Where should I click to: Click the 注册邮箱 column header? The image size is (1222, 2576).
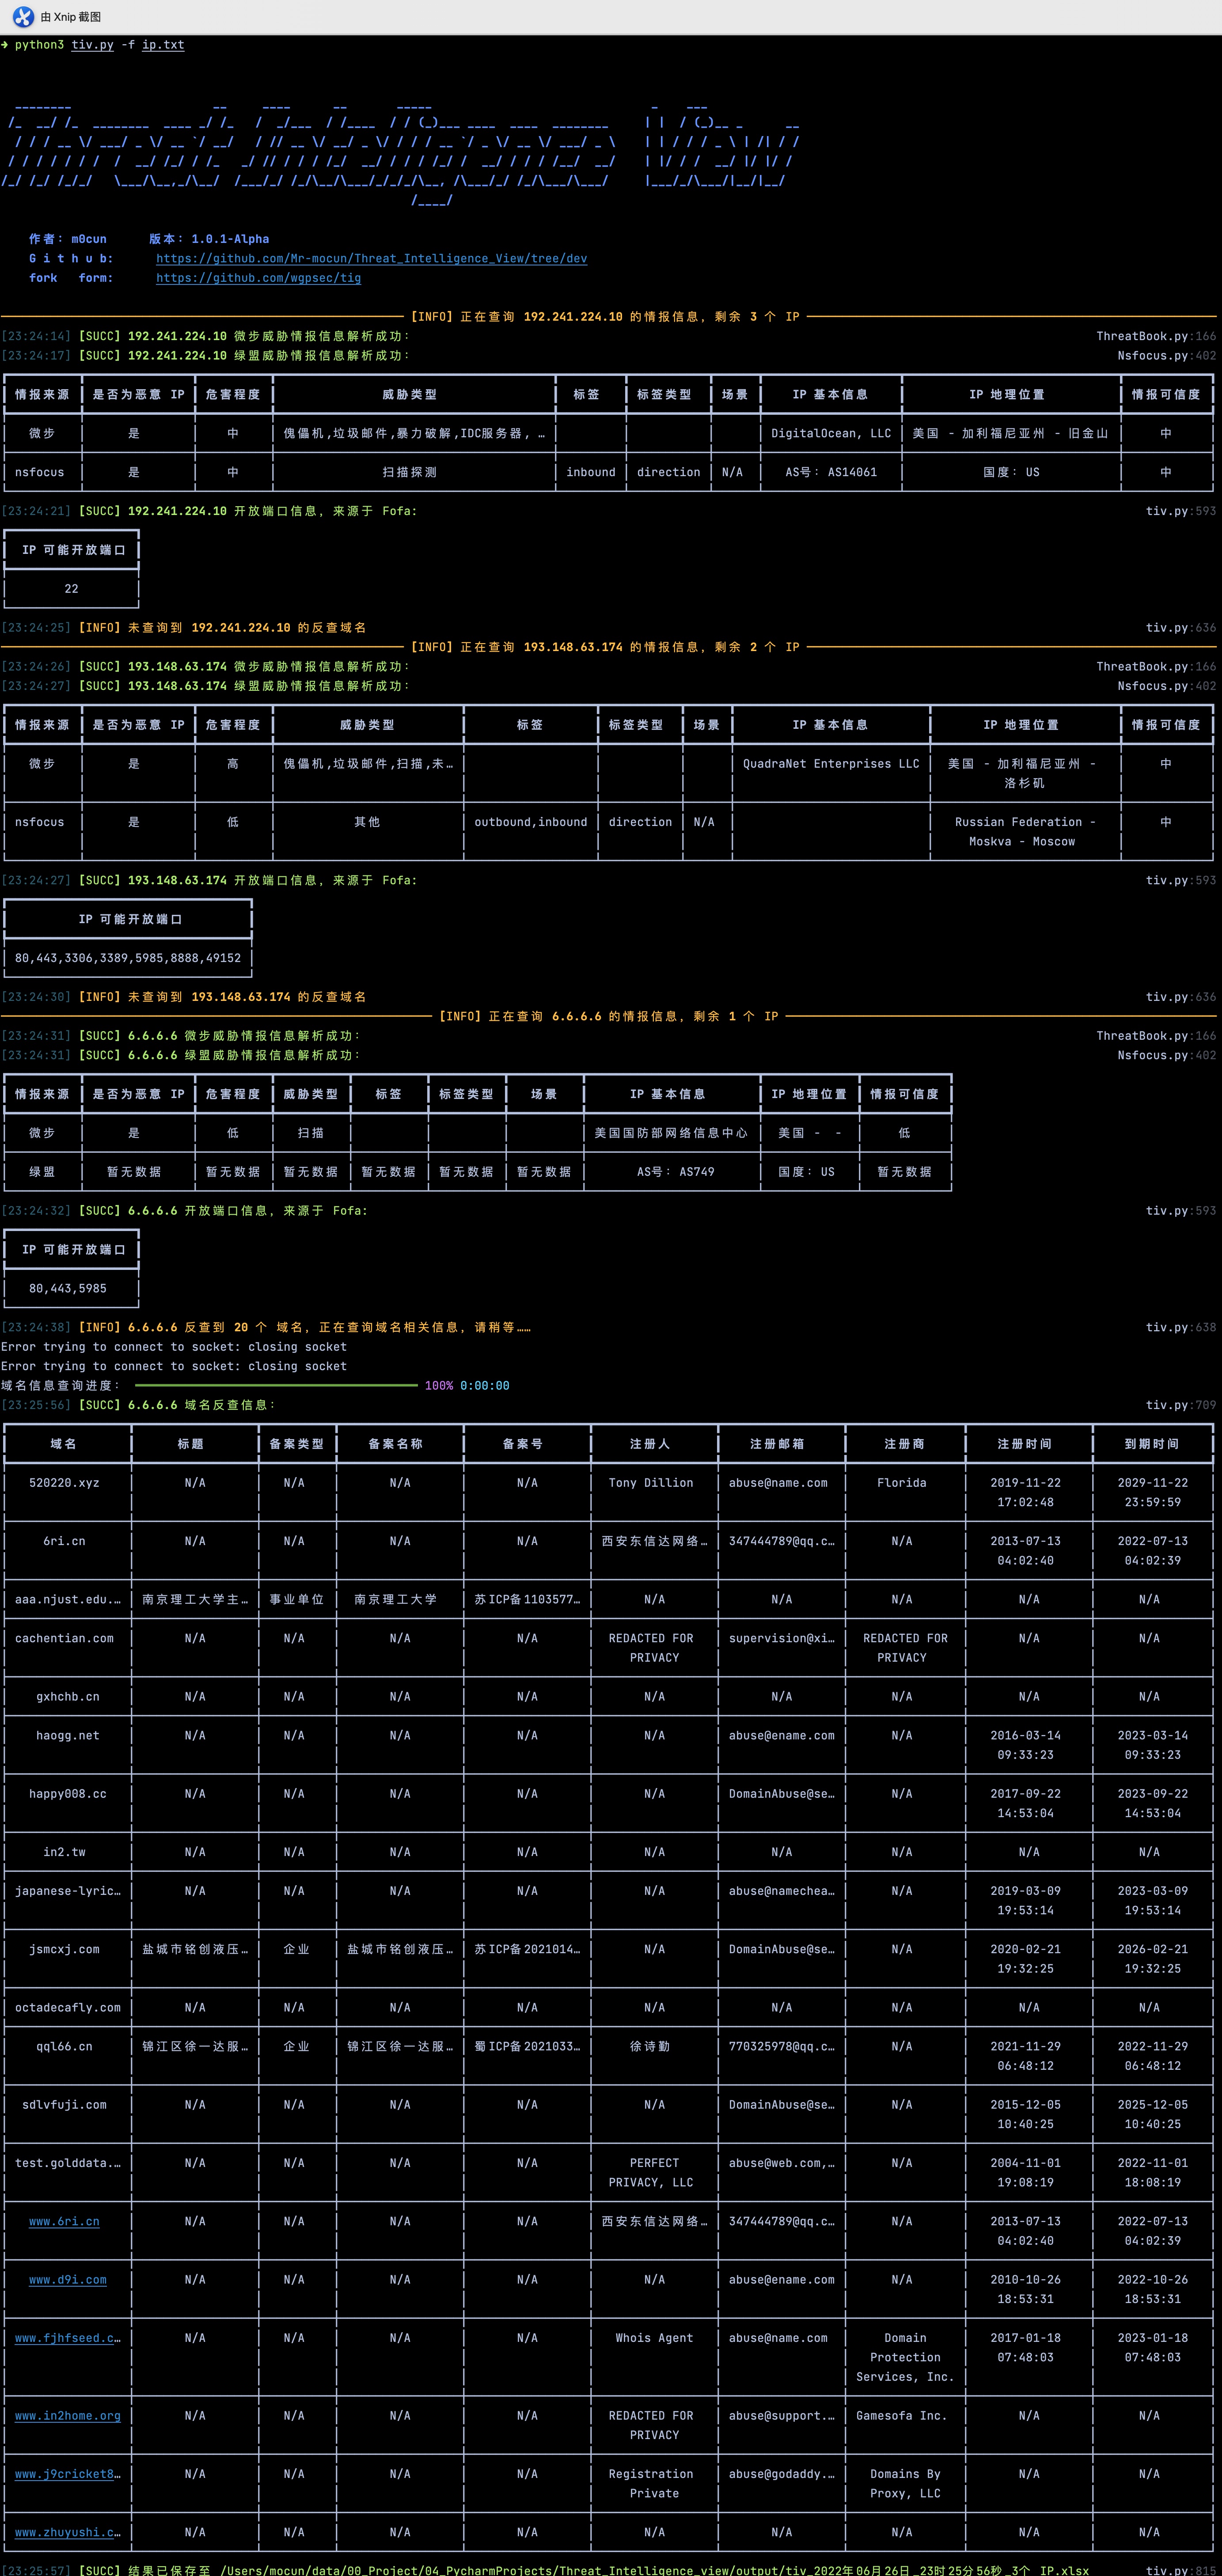778,1443
